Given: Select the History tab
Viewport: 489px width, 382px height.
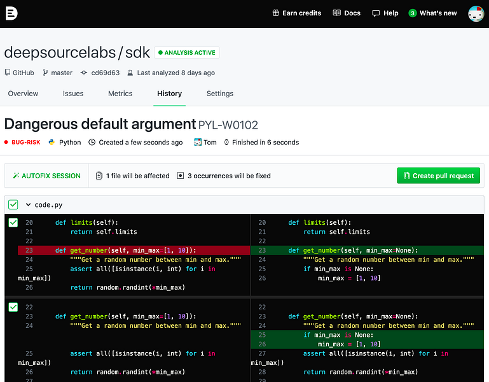Looking at the screenshot, I should (169, 94).
